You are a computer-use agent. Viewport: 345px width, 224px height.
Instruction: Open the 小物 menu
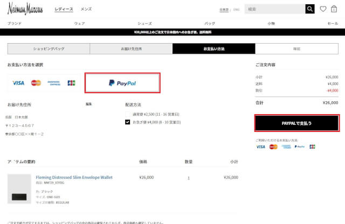coord(271,23)
